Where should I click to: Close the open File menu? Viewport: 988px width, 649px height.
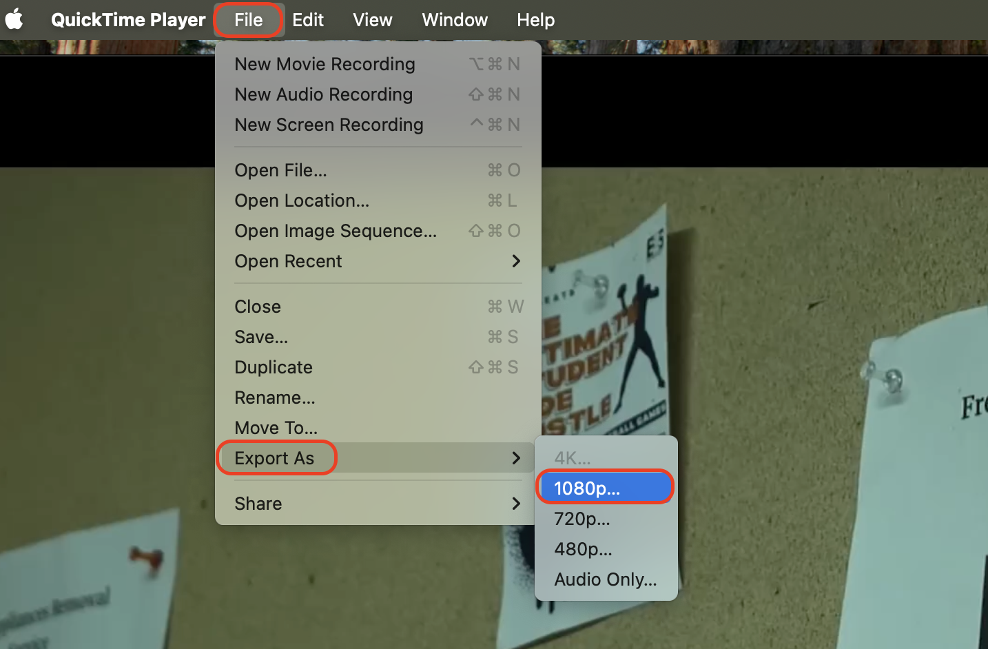click(248, 20)
